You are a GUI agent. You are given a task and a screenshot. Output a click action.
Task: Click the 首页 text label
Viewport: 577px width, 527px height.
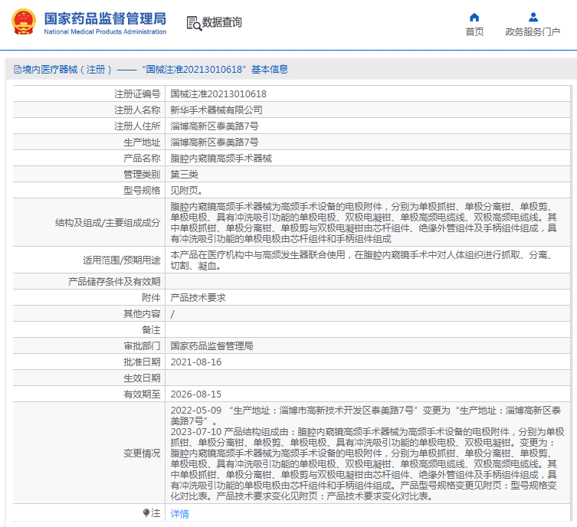point(474,31)
